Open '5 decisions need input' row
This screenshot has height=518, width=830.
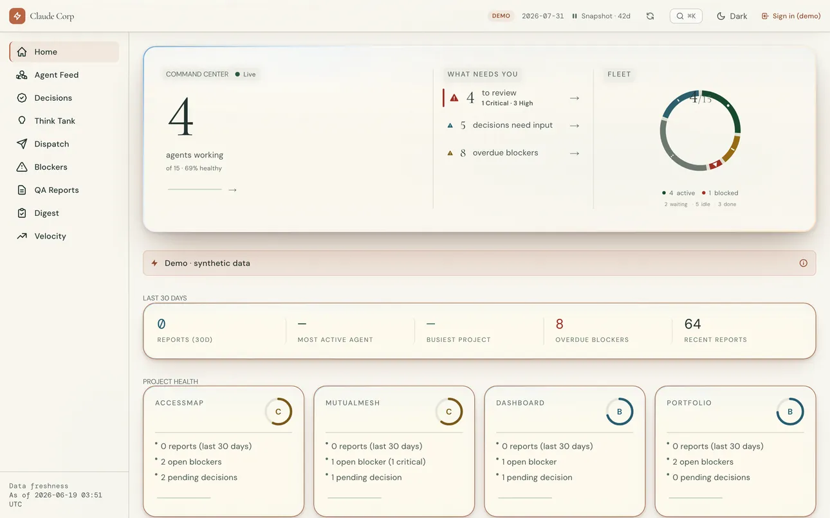tap(512, 125)
